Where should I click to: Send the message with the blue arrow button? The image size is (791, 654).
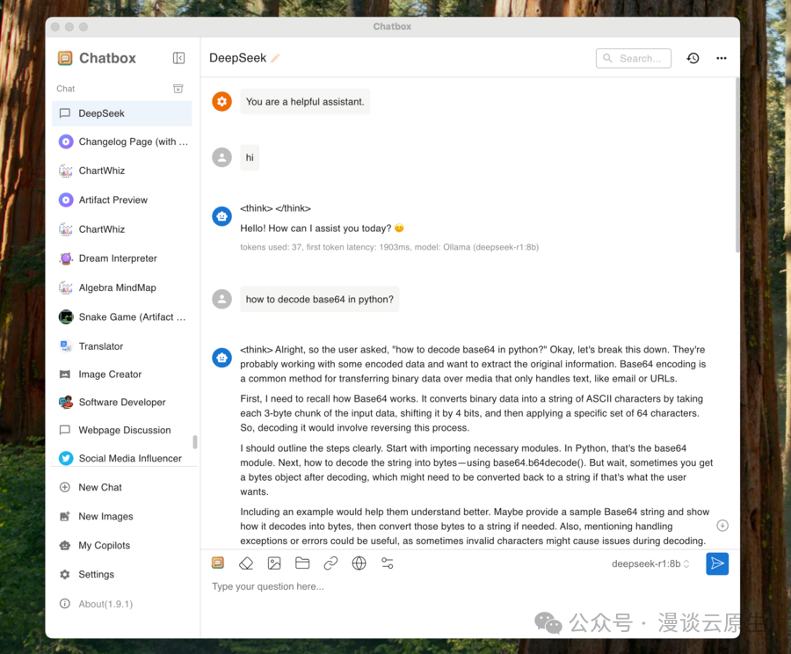(x=717, y=563)
